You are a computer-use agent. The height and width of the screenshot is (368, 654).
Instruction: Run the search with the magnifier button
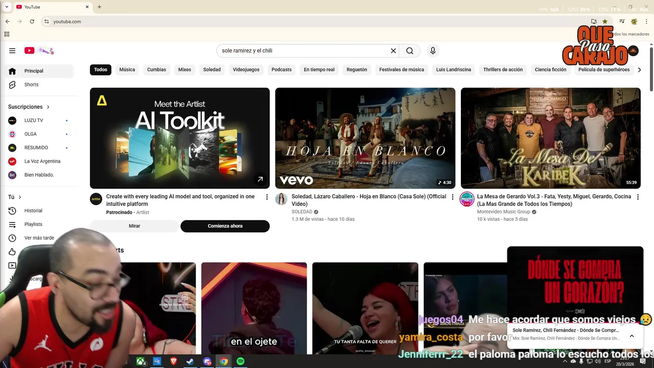[x=410, y=51]
